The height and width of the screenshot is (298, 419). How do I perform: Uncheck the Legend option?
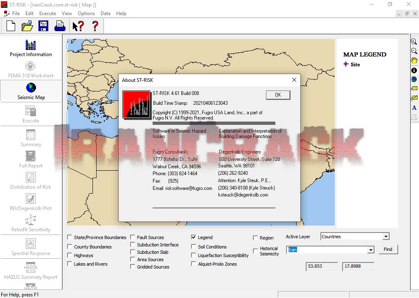pyautogui.click(x=194, y=237)
